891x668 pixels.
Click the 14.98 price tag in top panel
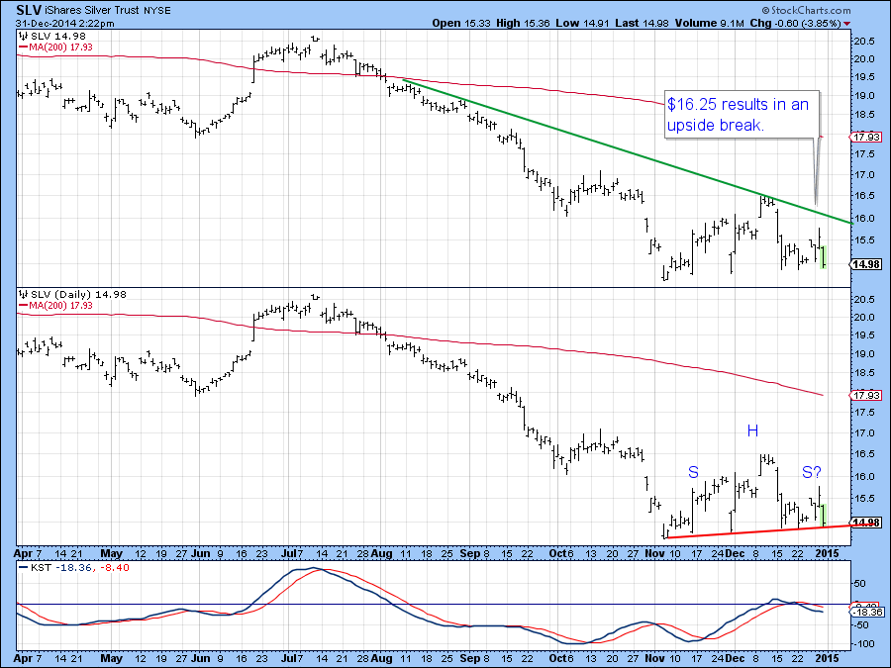click(866, 264)
